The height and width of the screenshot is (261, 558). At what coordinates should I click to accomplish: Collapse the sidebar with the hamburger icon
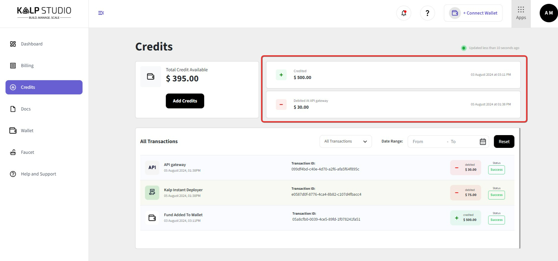coord(101,13)
